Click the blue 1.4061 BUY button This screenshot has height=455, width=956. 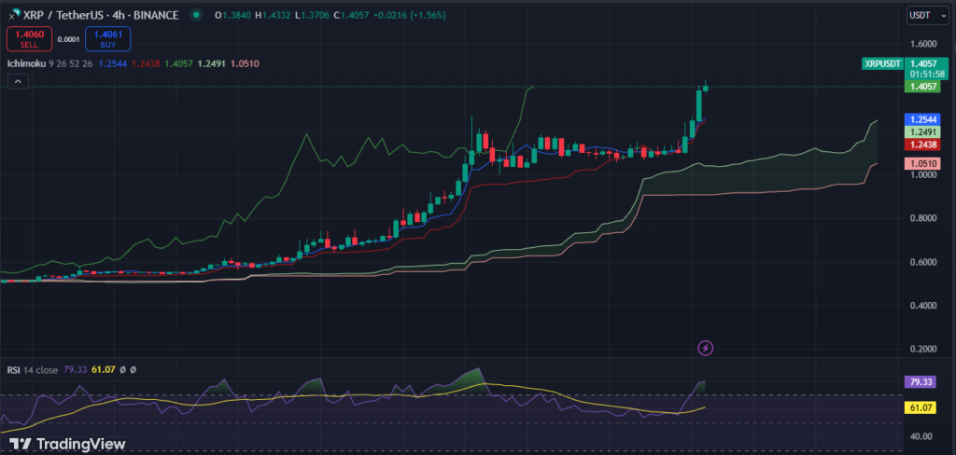[x=108, y=39]
